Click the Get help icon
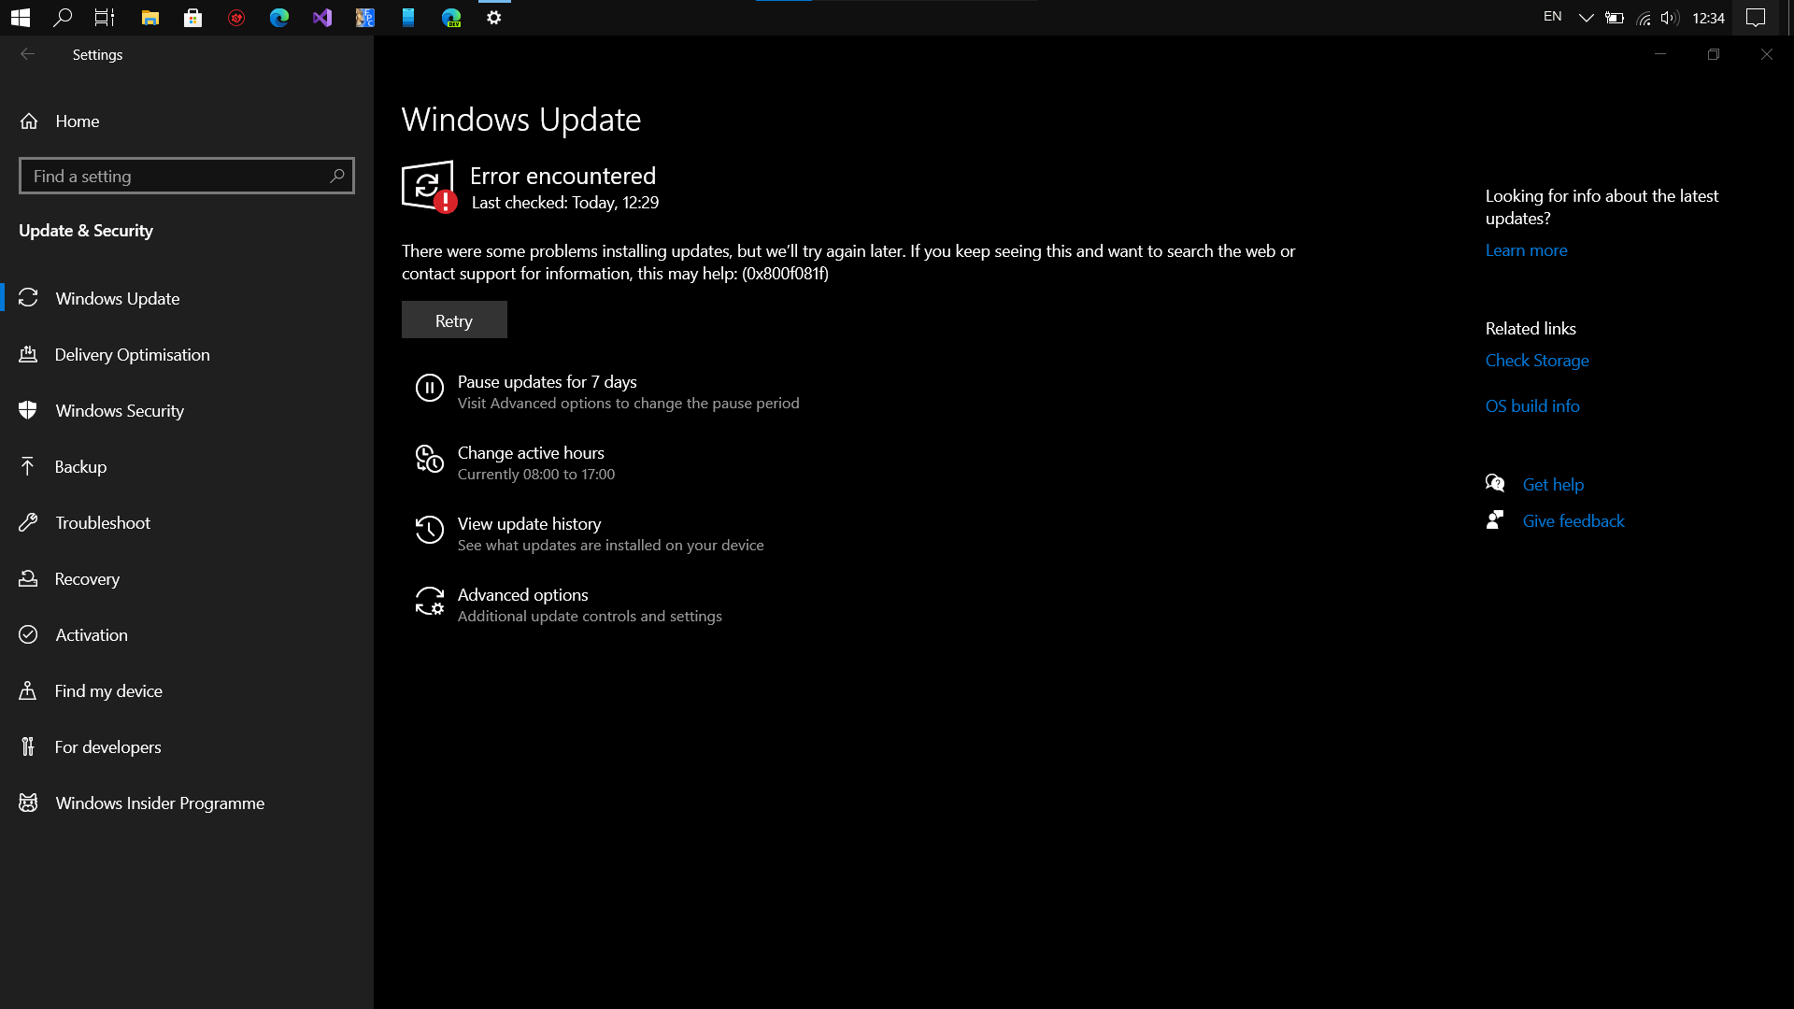The width and height of the screenshot is (1794, 1009). click(1495, 483)
